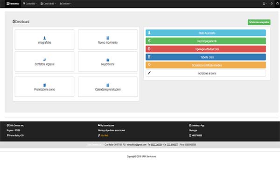The width and height of the screenshot is (280, 175).
Task: Click the red Tipologie Attività/Corsi button
Action: [x=205, y=49]
